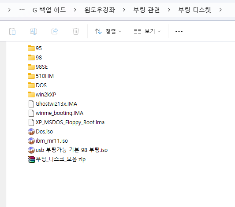Click the file name 98SE
The height and width of the screenshot is (207, 235).
click(x=41, y=67)
